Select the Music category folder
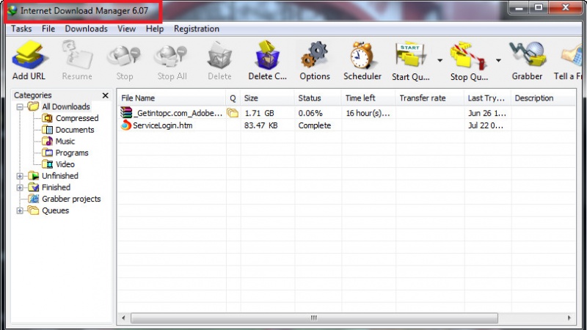Image resolution: width=587 pixels, height=330 pixels. (58, 142)
